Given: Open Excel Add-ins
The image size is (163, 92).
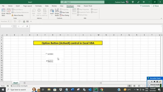Looking at the screenshot, I should pyautogui.click(x=39, y=12).
